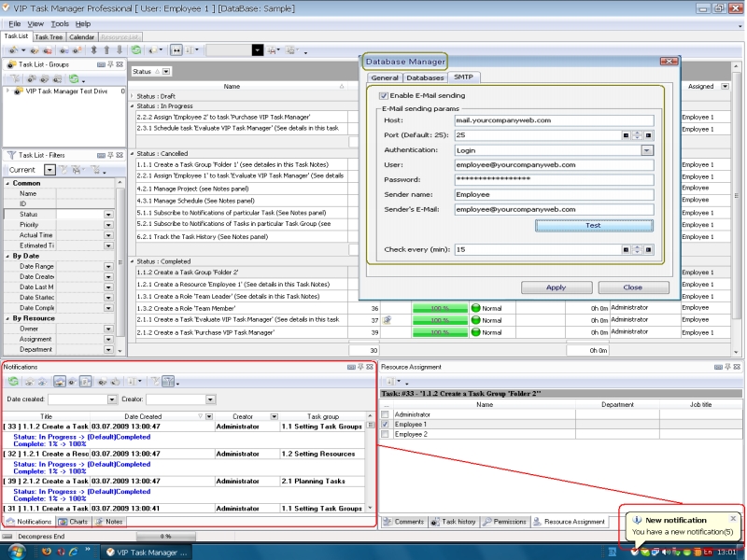The height and width of the screenshot is (560, 747).
Task: Click the new task icon in main toolbar
Action: click(x=11, y=49)
